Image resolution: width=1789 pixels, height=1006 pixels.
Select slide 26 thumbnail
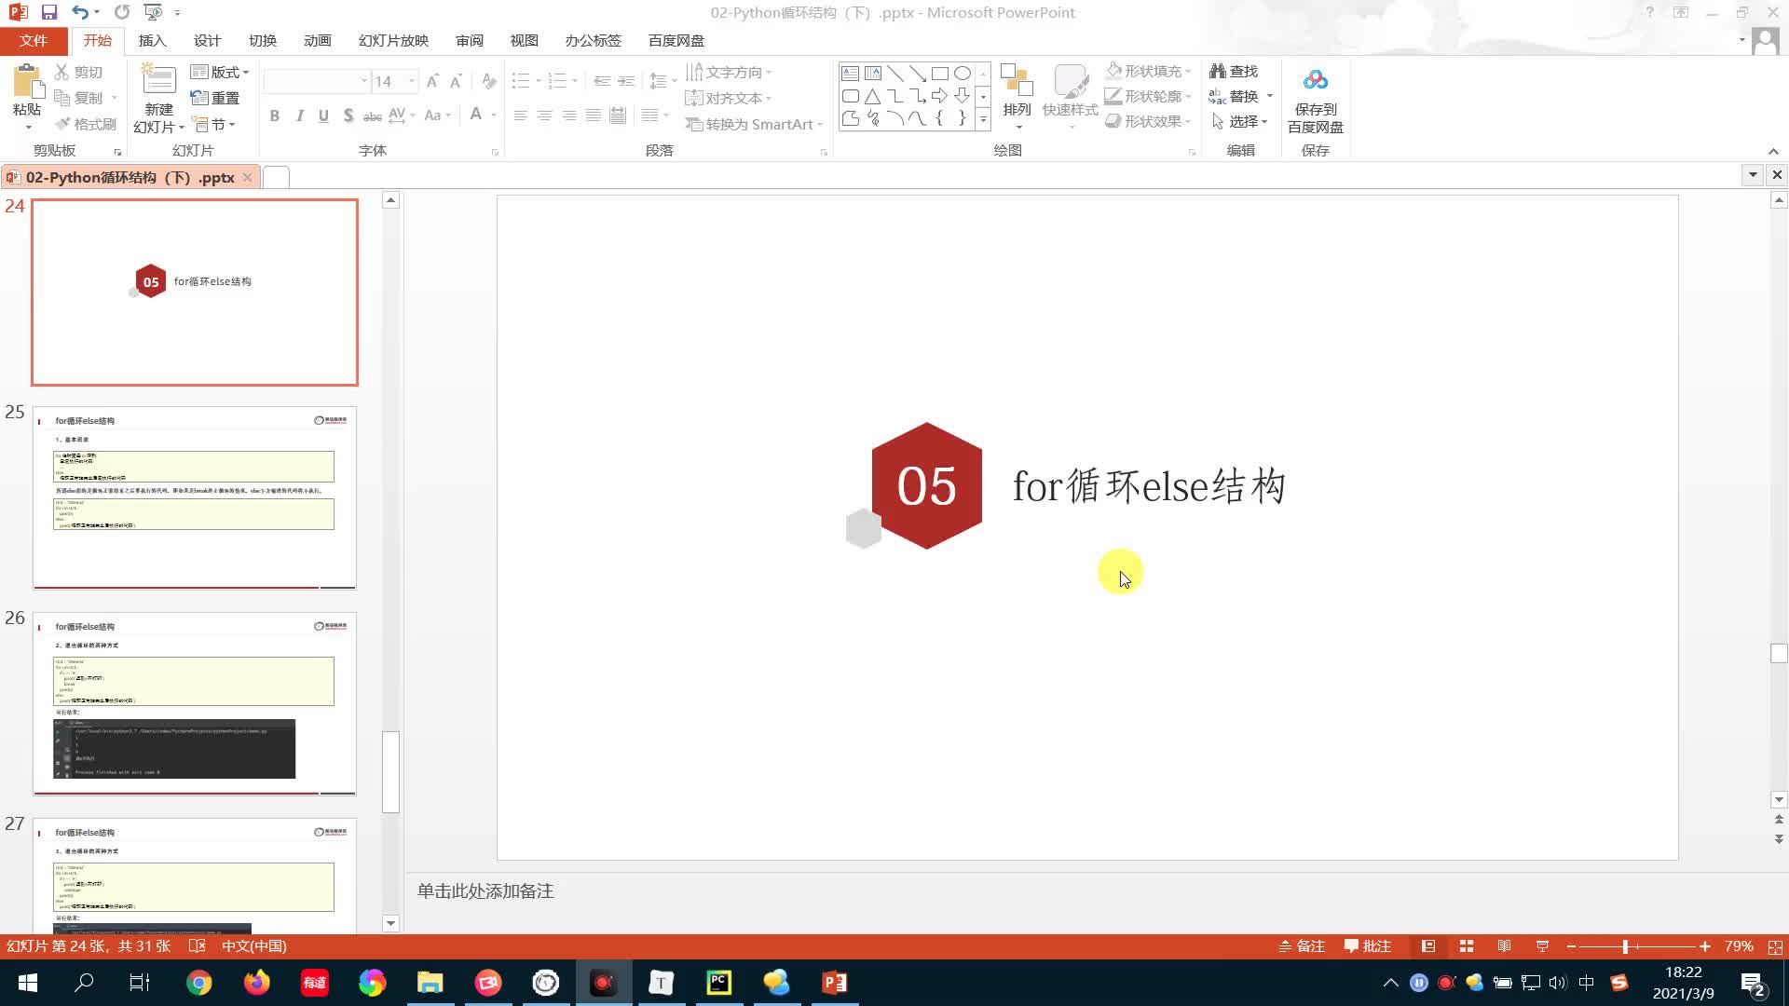coord(195,703)
